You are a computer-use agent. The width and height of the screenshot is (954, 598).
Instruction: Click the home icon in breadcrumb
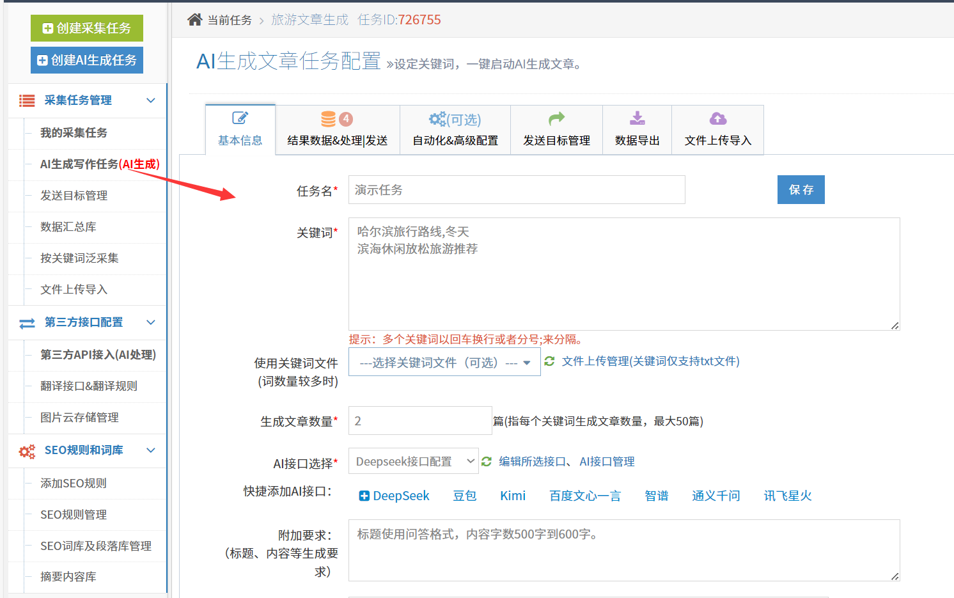click(194, 20)
